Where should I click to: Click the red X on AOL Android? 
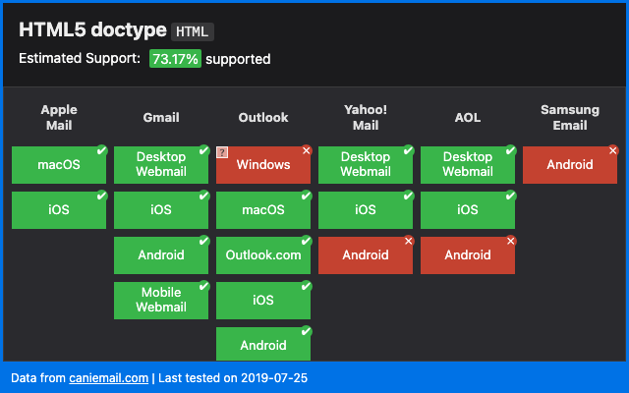coord(510,241)
